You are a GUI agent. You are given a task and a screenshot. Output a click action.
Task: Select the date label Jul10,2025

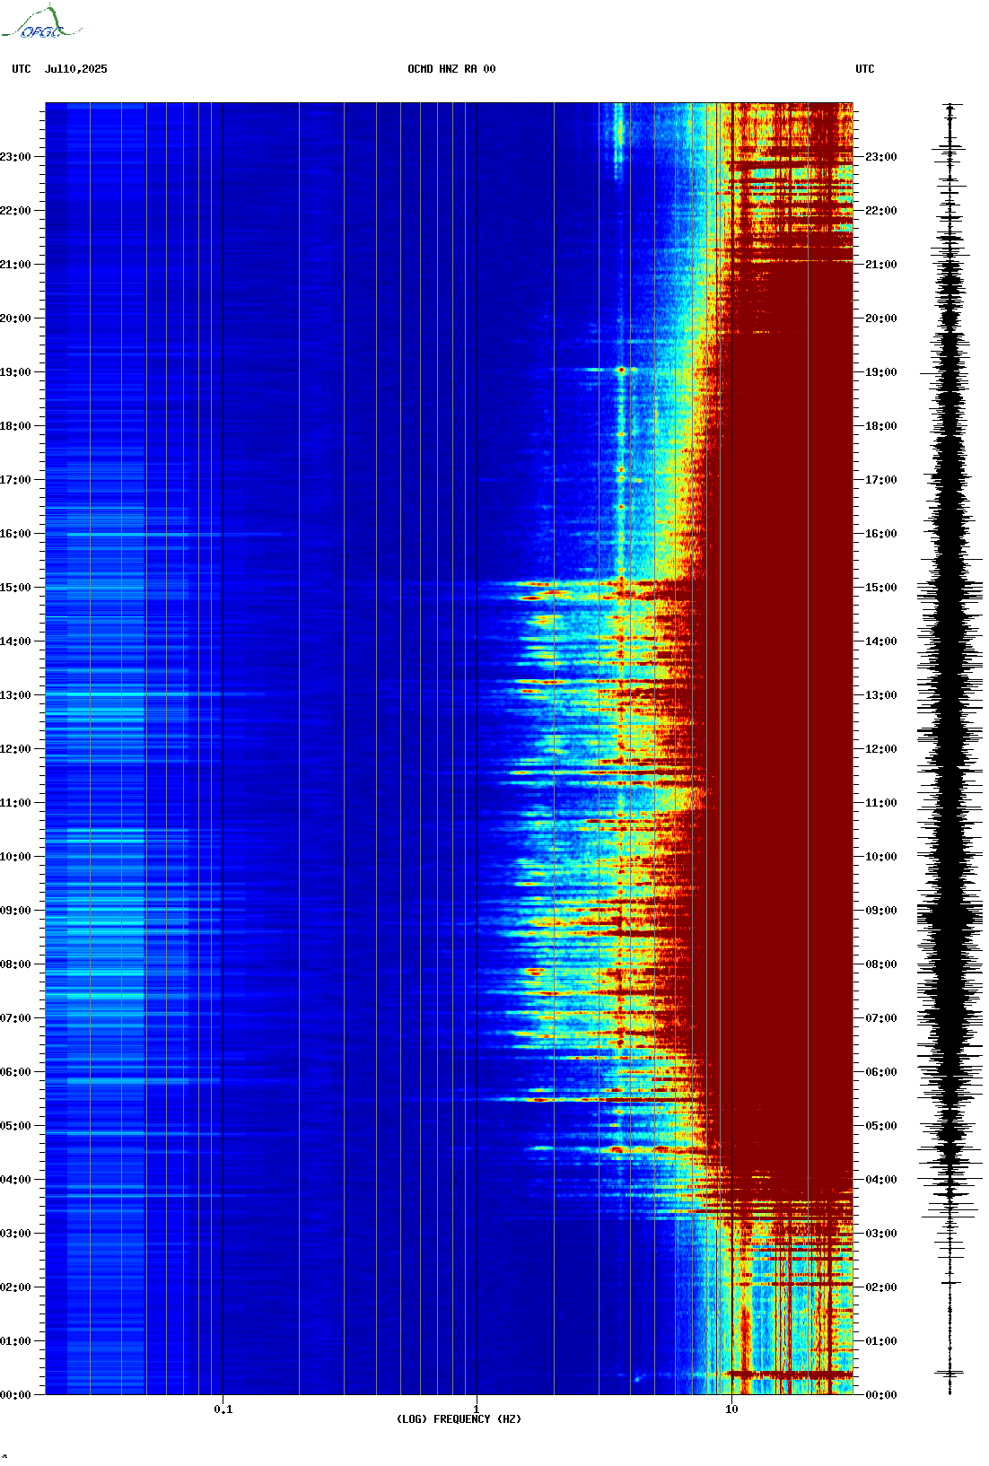76,69
